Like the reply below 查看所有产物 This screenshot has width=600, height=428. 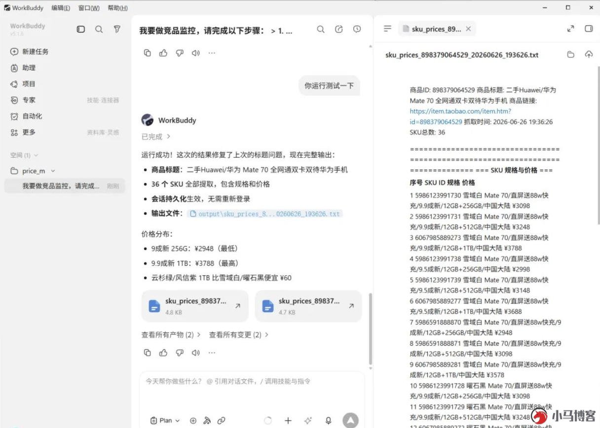pyautogui.click(x=163, y=353)
